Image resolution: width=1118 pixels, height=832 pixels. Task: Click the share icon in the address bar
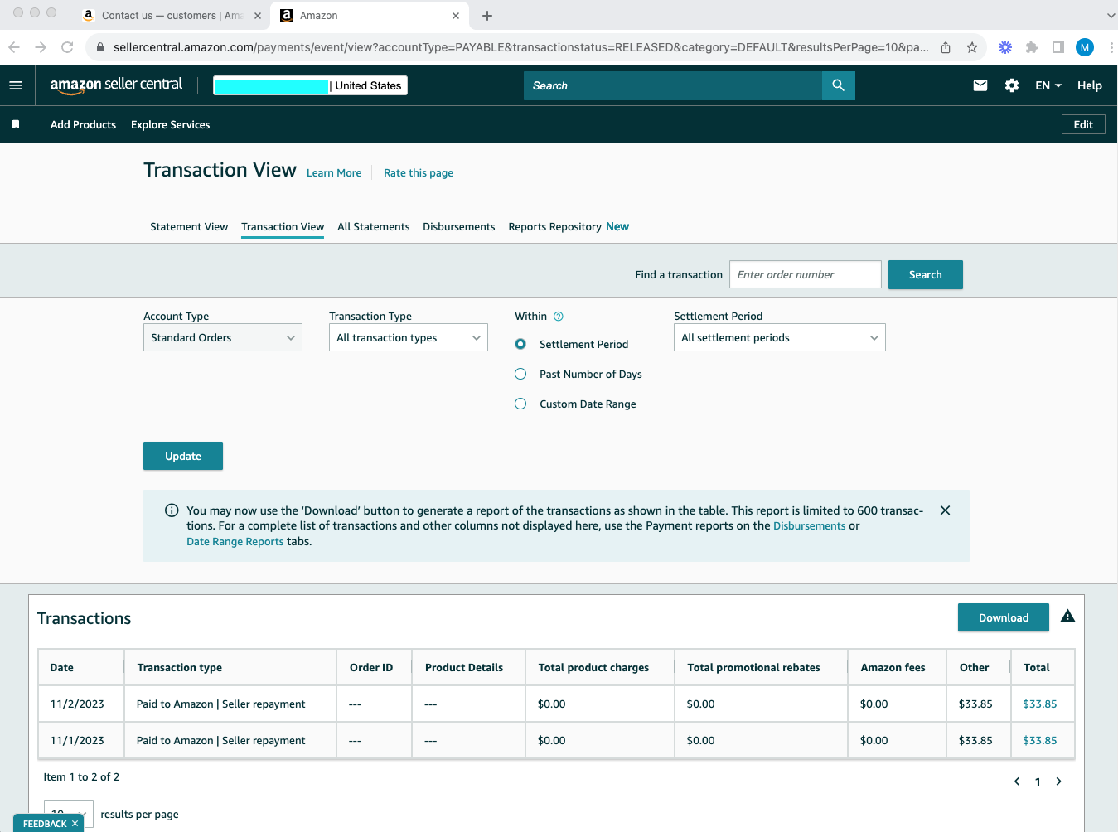(946, 47)
